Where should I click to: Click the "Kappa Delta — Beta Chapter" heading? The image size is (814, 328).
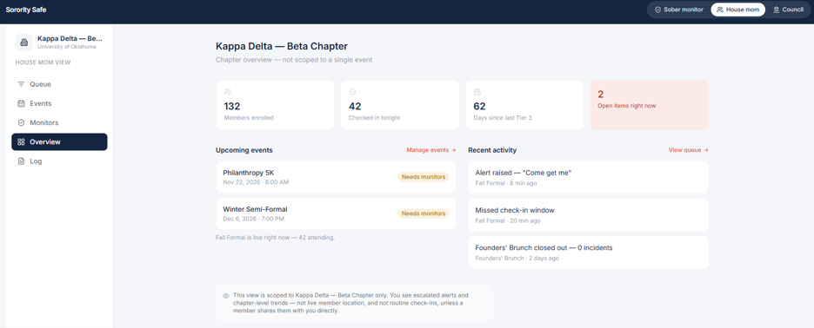point(282,46)
